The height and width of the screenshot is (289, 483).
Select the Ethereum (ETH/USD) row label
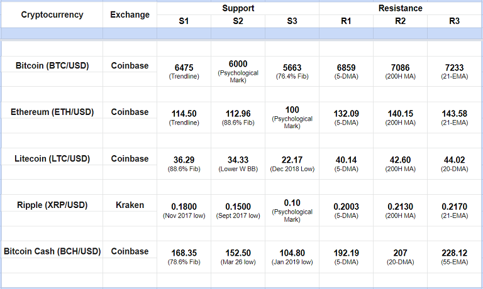[x=52, y=112]
